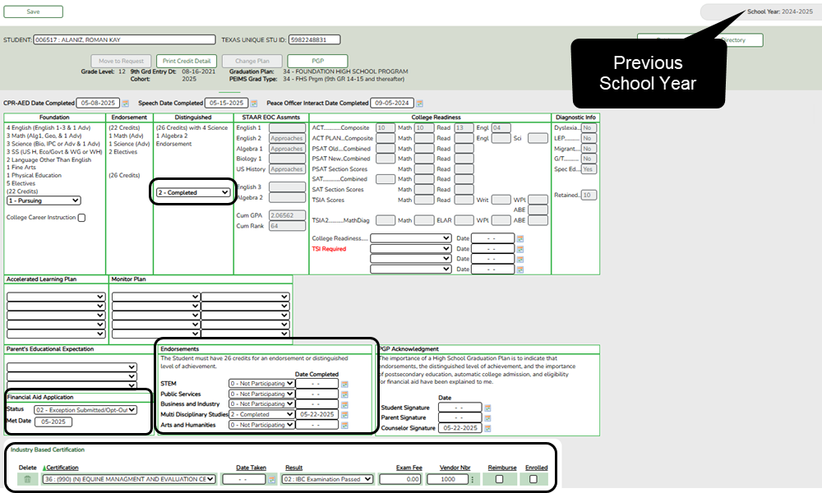Open the Date Taken calendar under Industry Based Certification
Viewport: 822px width, 493px height.
point(271,478)
